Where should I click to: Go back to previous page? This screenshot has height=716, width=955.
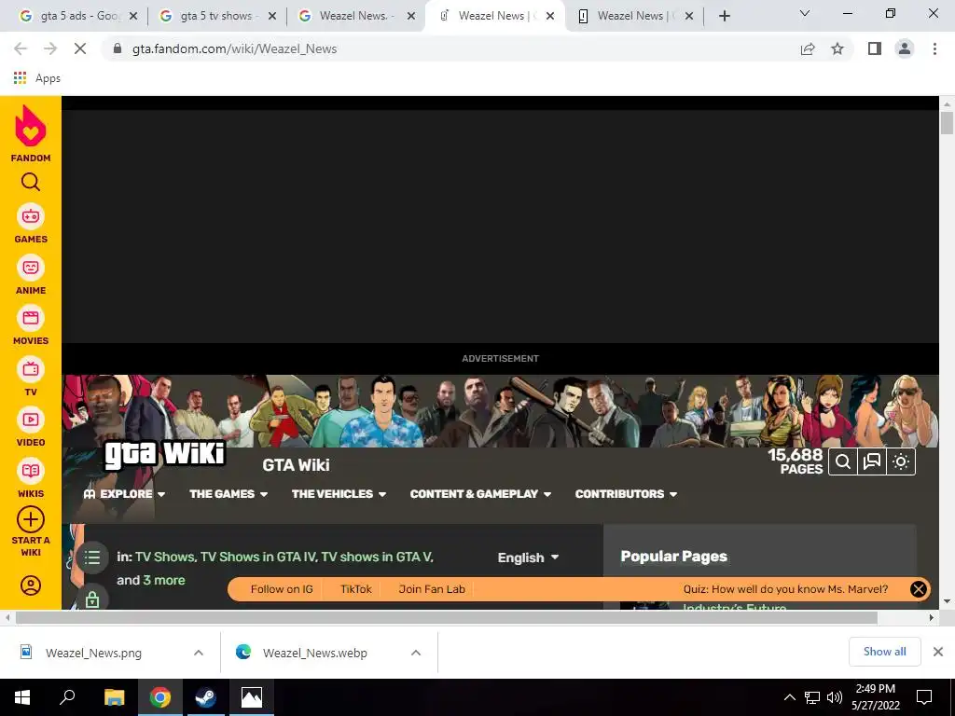(x=21, y=48)
